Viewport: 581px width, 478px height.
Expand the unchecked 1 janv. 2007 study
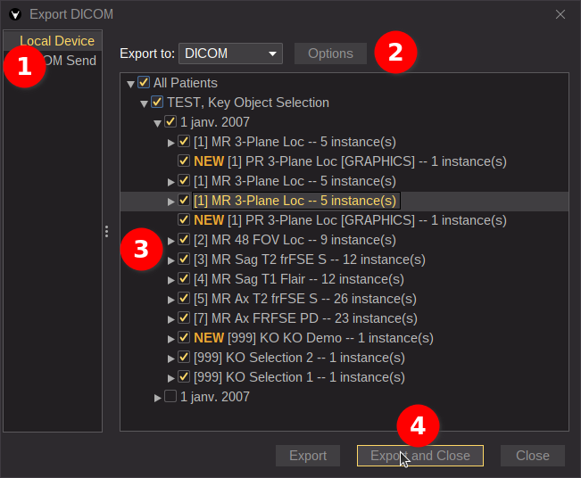point(157,398)
